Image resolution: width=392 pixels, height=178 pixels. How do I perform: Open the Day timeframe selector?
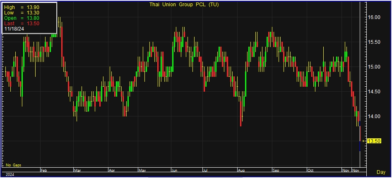coord(381,172)
